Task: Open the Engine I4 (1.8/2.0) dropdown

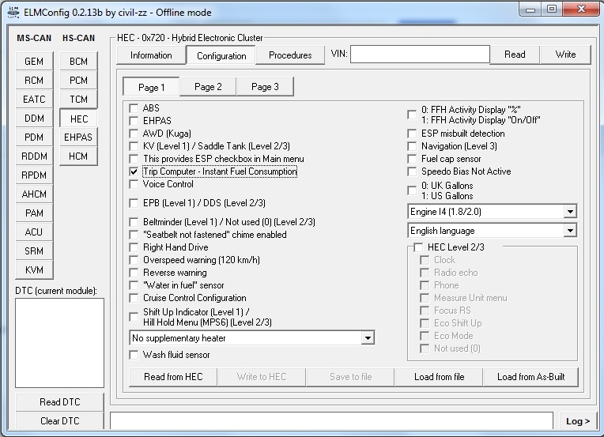Action: click(570, 212)
